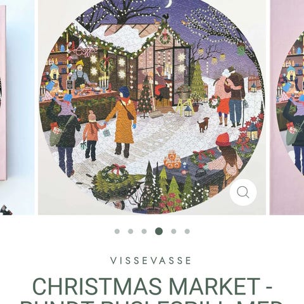This screenshot has width=304, height=304.
Task: Click the active dark green carousel dot
Action: pyautogui.click(x=159, y=231)
